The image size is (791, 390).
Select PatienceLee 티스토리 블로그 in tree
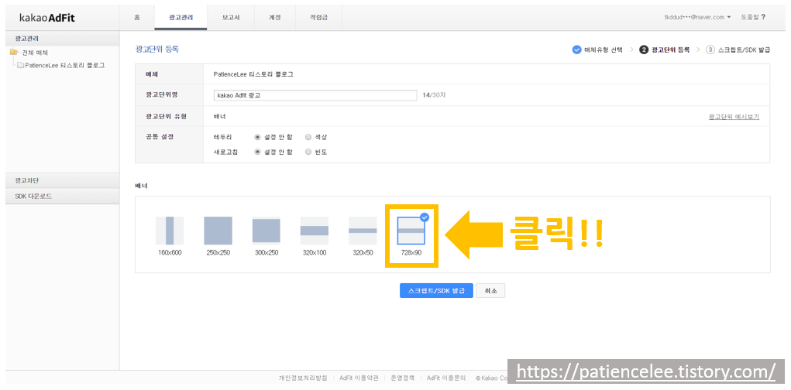pos(64,65)
